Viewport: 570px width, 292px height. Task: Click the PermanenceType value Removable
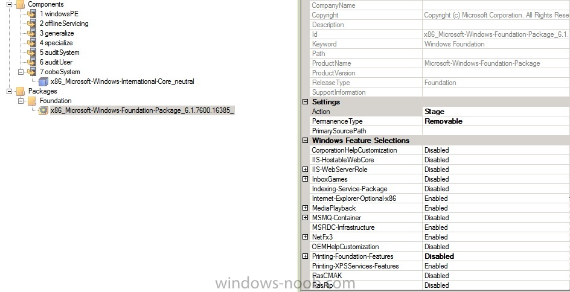[x=496, y=121]
